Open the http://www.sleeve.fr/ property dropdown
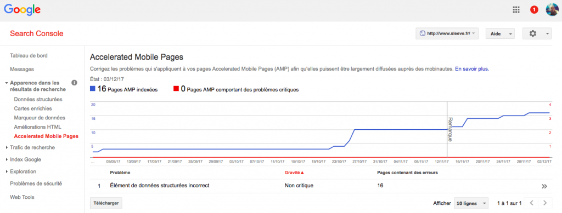Screen dimensions: 562x213 tap(447, 33)
